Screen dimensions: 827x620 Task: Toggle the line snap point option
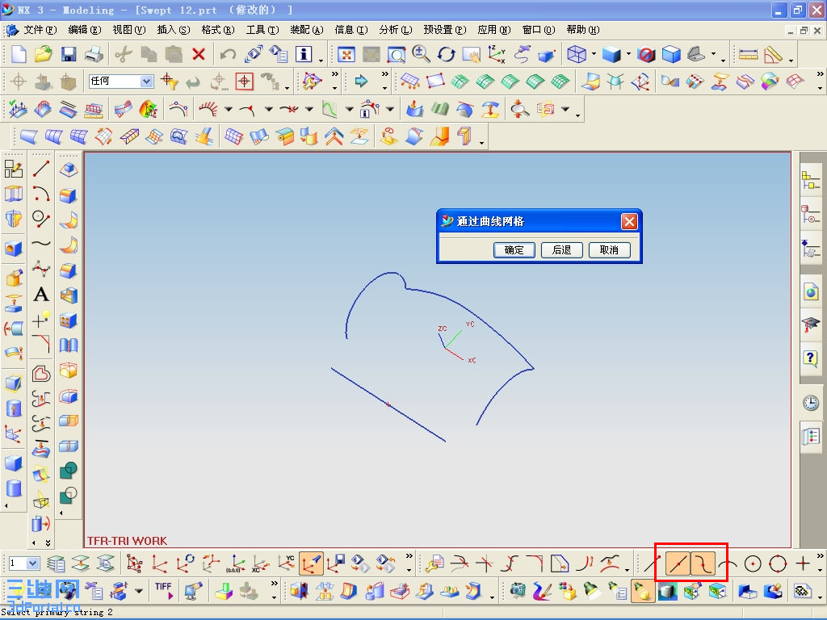pyautogui.click(x=678, y=563)
